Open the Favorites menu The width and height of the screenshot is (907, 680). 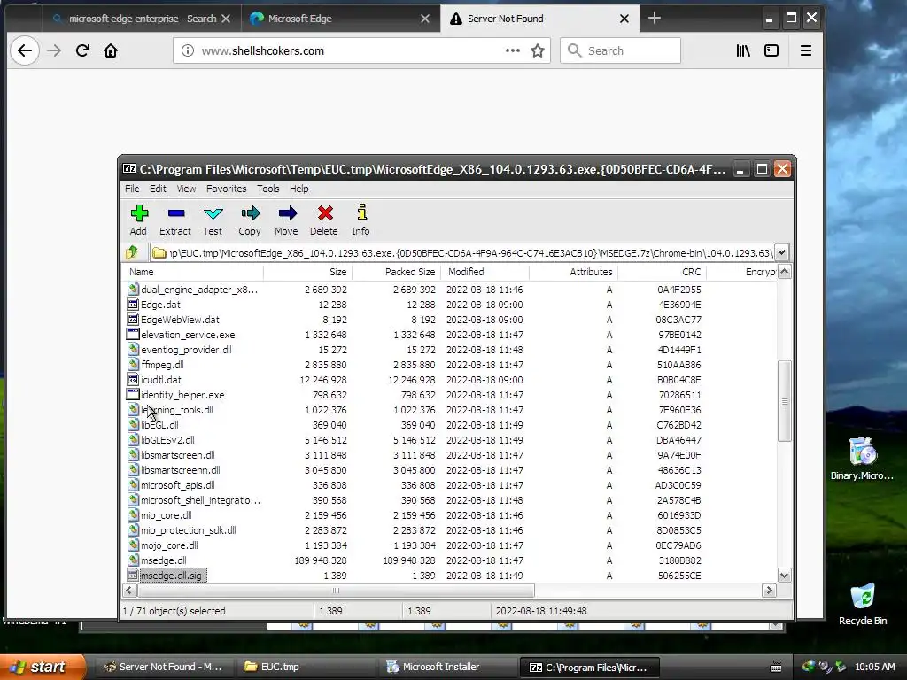pyautogui.click(x=226, y=189)
